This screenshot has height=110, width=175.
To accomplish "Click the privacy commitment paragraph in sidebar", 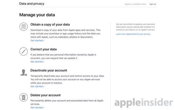I will [x=135, y=27].
